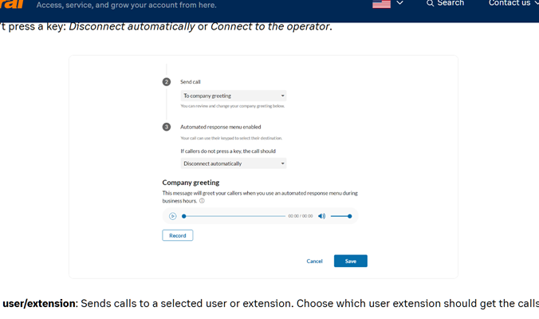The width and height of the screenshot is (539, 319).
Task: Click the Search magnifier icon
Action: pos(430,3)
